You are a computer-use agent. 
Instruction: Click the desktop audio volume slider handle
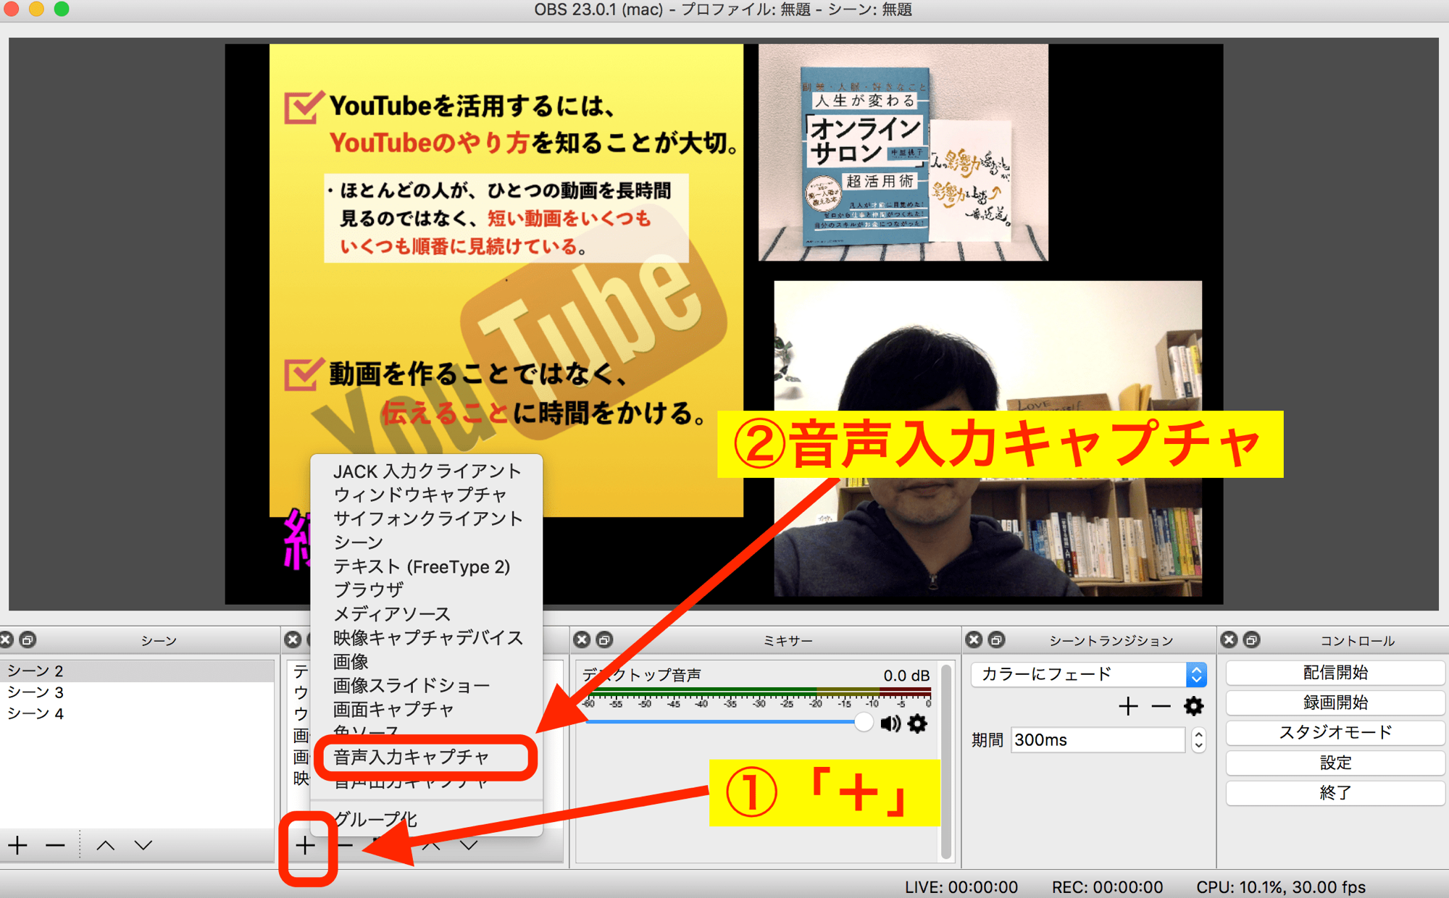point(863,722)
